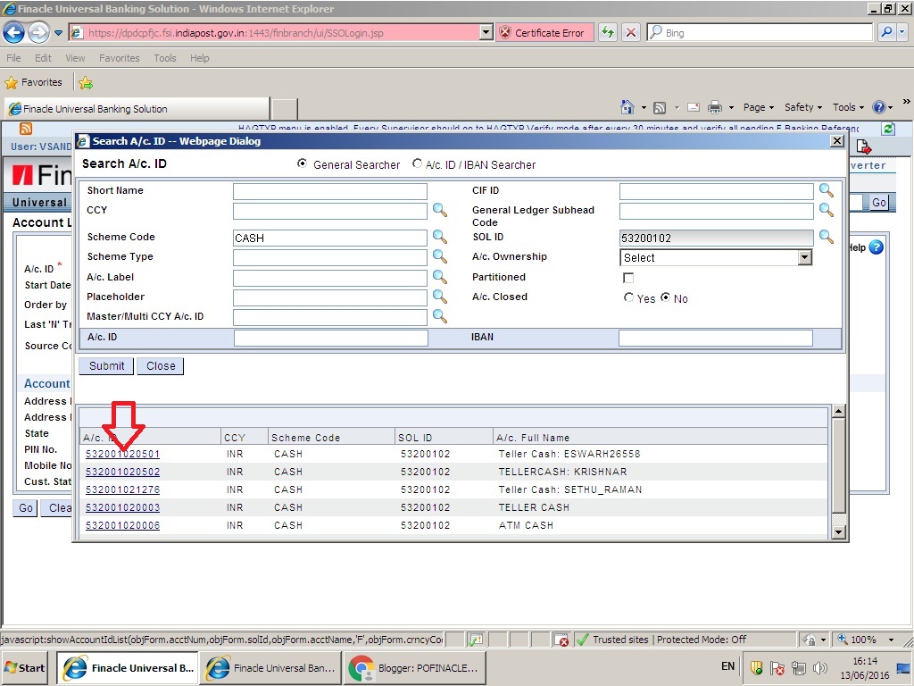914x686 pixels.
Task: Open the A/c. Ownership dropdown
Action: pyautogui.click(x=804, y=257)
